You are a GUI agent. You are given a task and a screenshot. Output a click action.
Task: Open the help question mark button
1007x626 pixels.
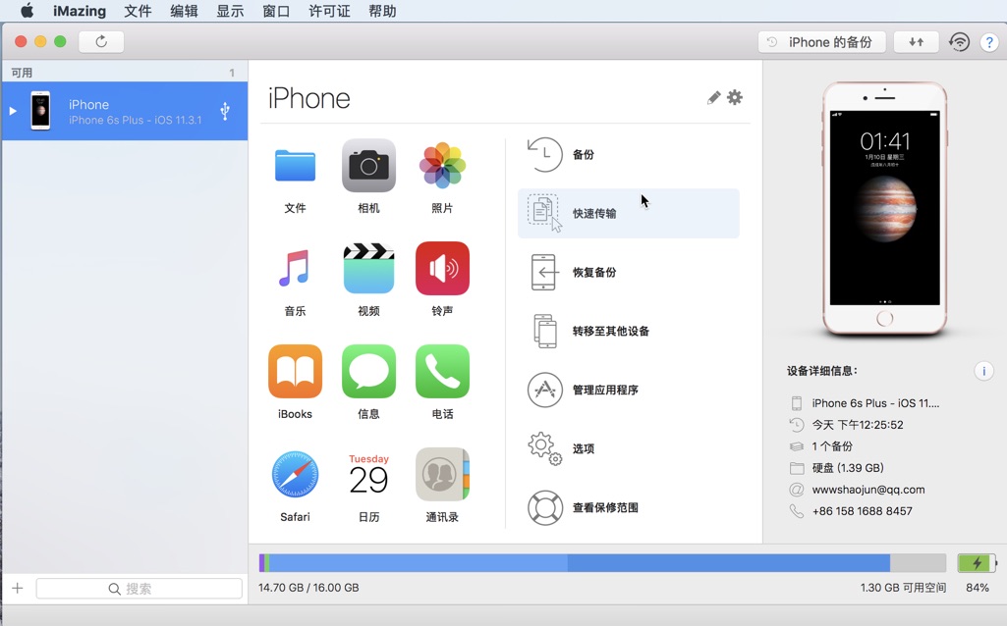point(989,42)
